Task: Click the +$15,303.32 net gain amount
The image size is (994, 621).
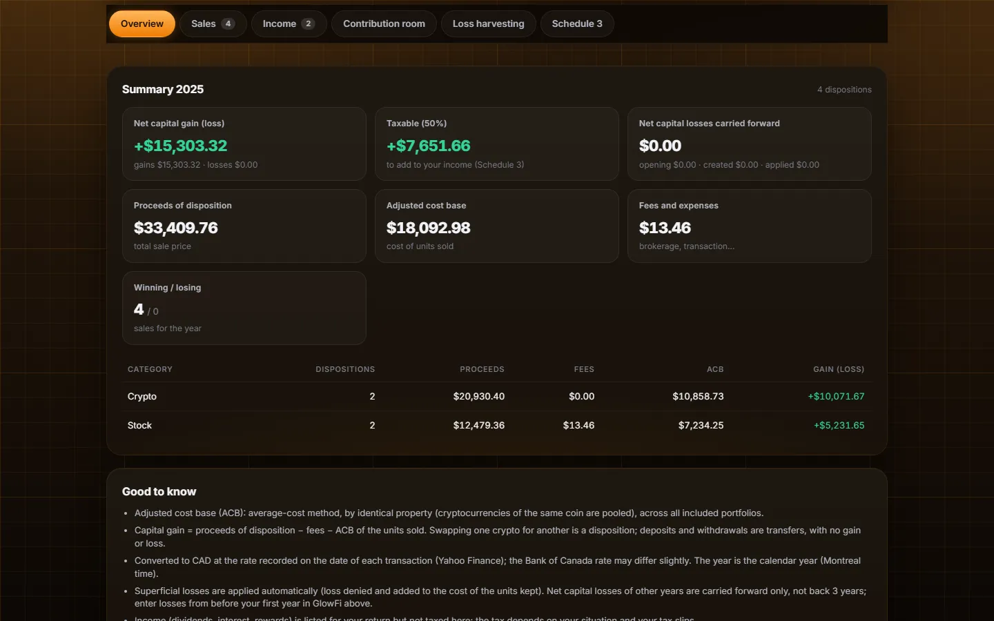Action: (180, 146)
